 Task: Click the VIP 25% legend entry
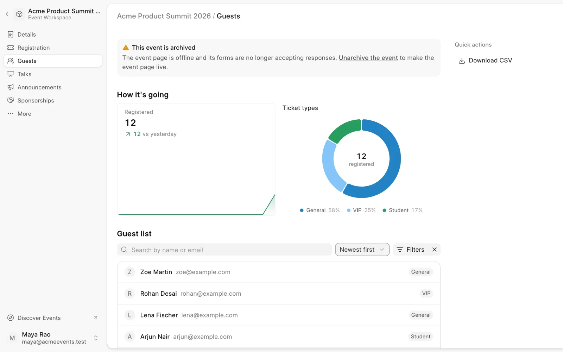click(361, 210)
